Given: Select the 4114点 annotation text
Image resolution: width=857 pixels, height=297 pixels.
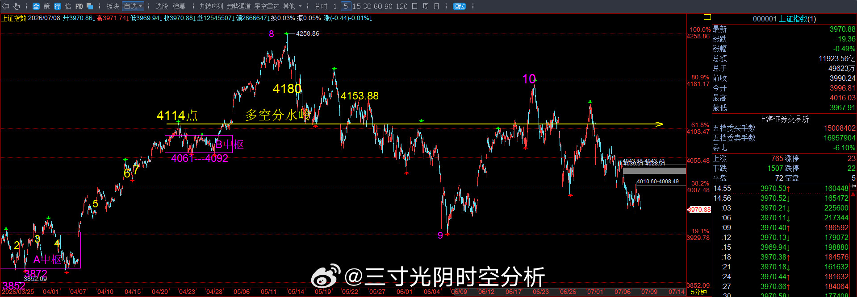Looking at the screenshot, I should [177, 115].
